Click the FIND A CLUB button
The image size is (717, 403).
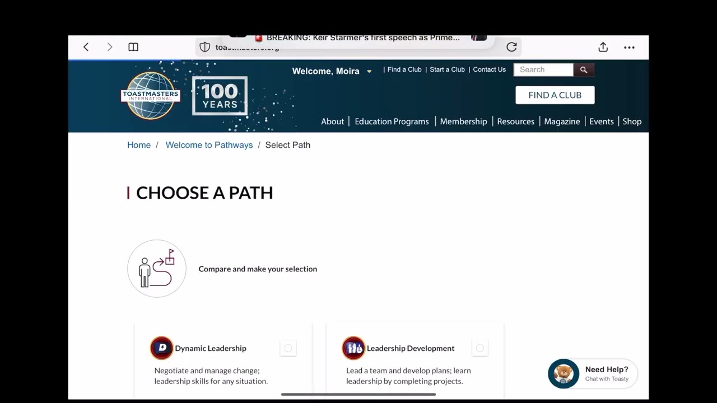click(x=555, y=95)
